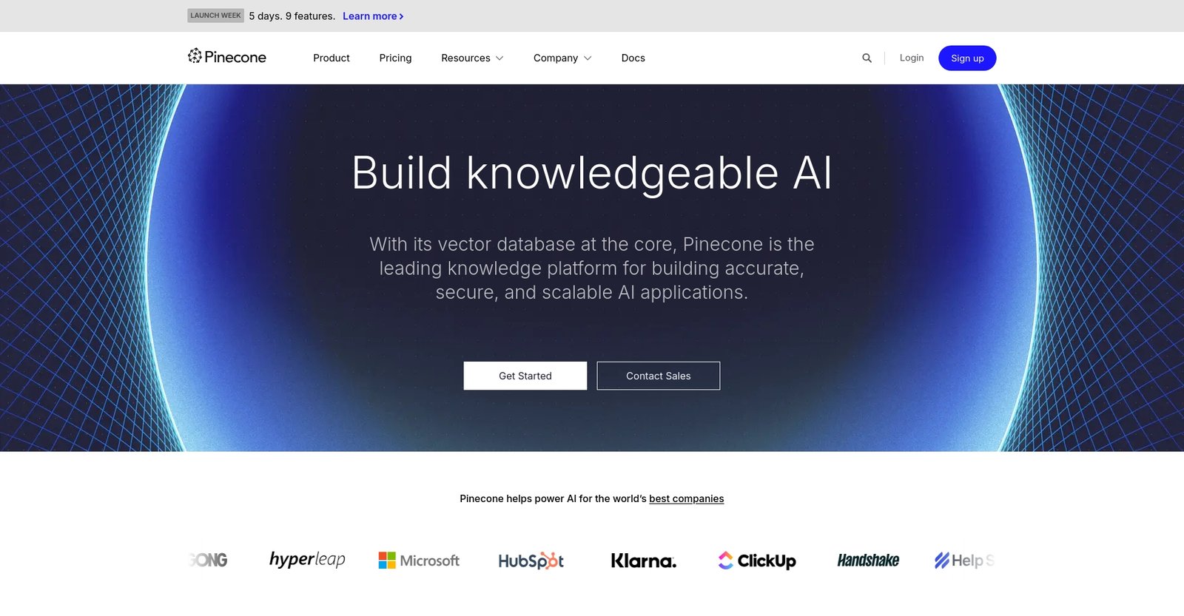This screenshot has height=616, width=1184.
Task: Click the ClickUp logo
Action: tap(756, 561)
